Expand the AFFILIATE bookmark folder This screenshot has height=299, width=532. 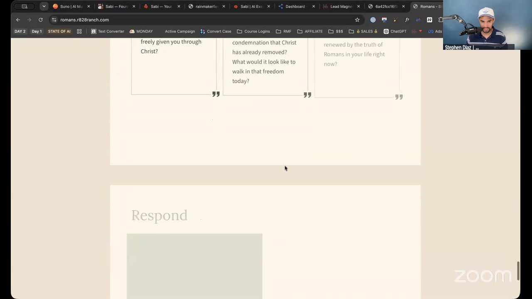pos(310,31)
